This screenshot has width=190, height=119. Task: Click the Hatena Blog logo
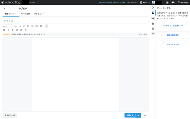tap(11, 2)
